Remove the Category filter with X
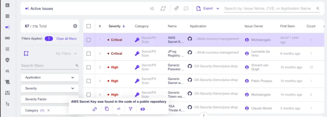Viewport: 327px width, 117px height. coord(49,111)
